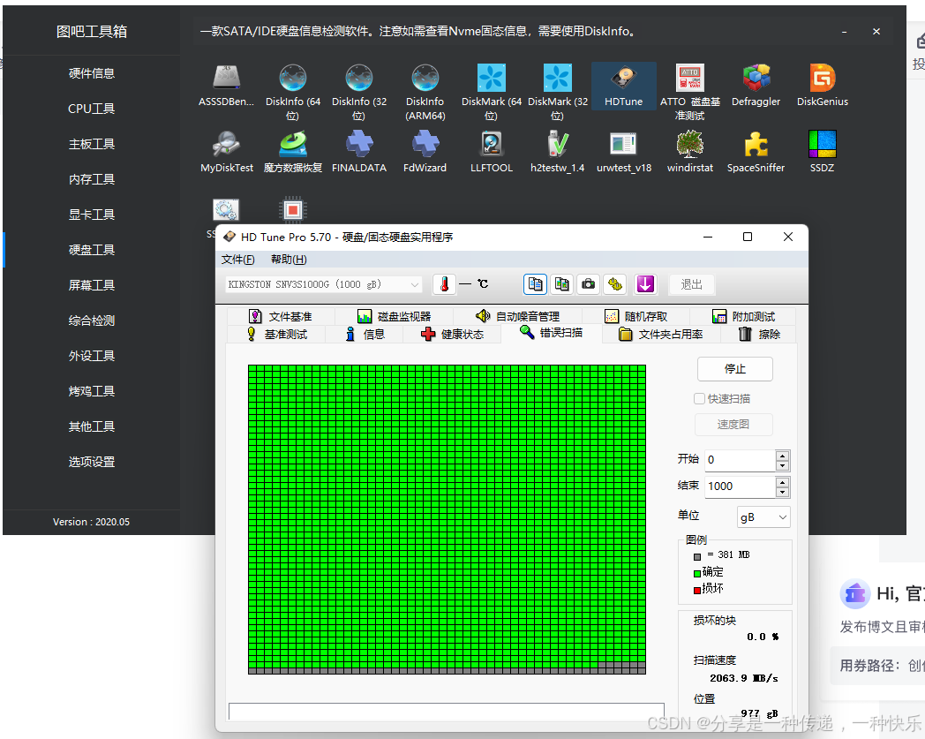This screenshot has height=739, width=925.
Task: Launch h2testw_1.4 icon
Action: tap(558, 144)
